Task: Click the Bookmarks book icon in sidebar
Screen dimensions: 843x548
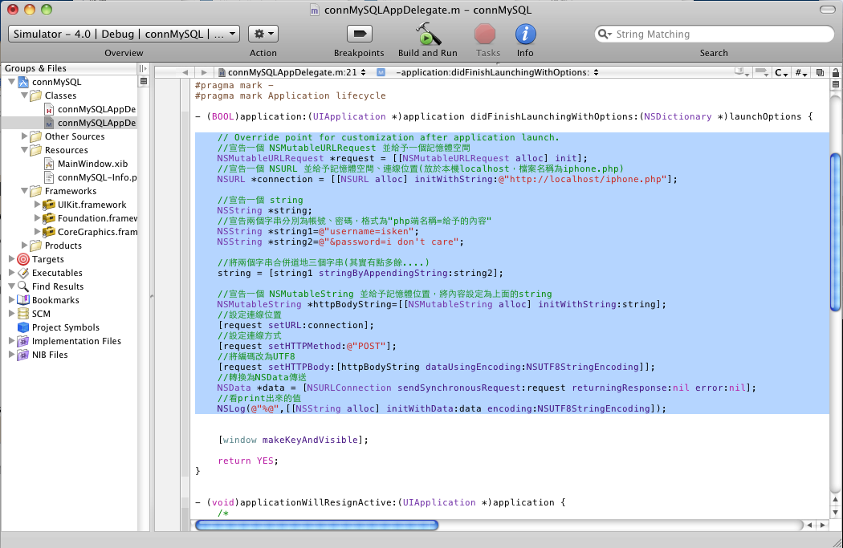Action: point(23,300)
